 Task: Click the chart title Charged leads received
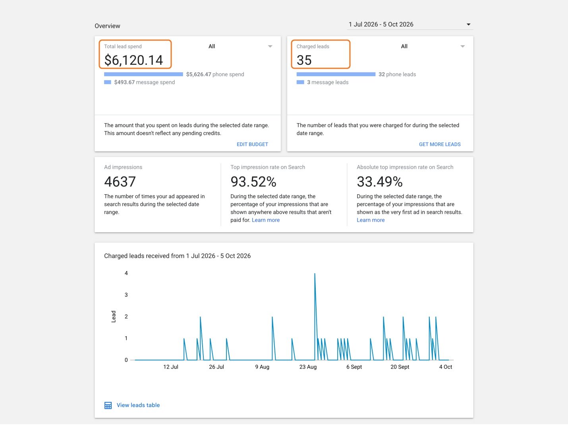[x=177, y=256]
